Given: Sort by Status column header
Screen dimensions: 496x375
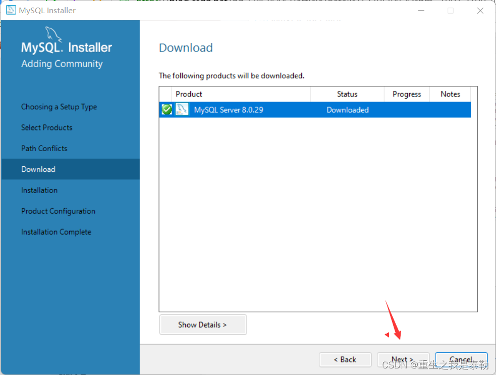Looking at the screenshot, I should point(347,94).
